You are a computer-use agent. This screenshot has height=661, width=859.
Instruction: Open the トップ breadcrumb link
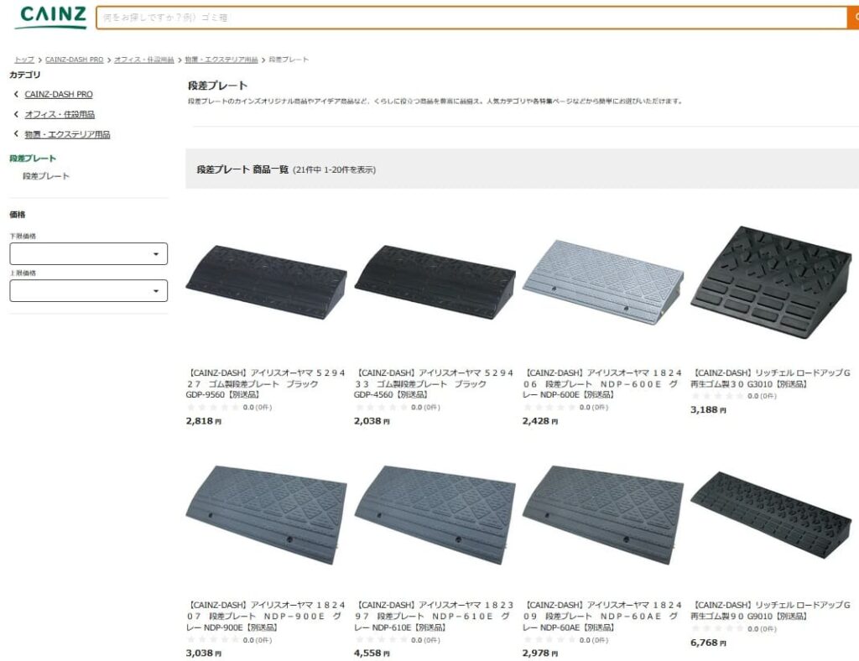(x=24, y=60)
